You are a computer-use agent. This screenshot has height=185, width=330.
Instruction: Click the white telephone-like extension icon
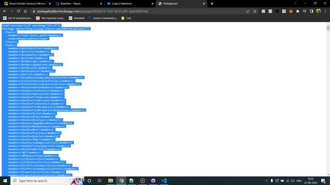[270, 11]
